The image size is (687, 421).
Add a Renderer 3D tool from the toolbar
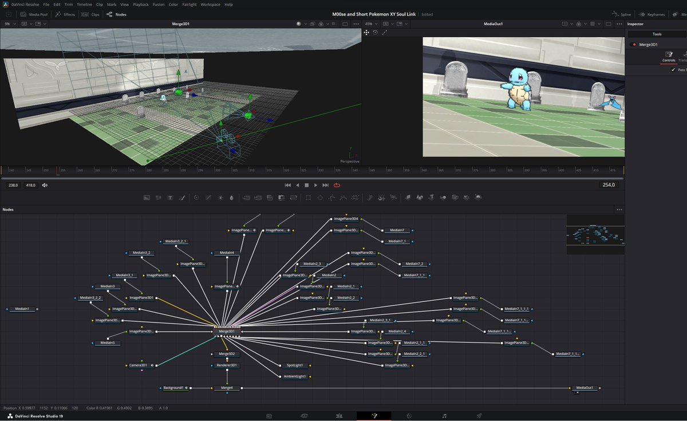pyautogui.click(x=478, y=197)
